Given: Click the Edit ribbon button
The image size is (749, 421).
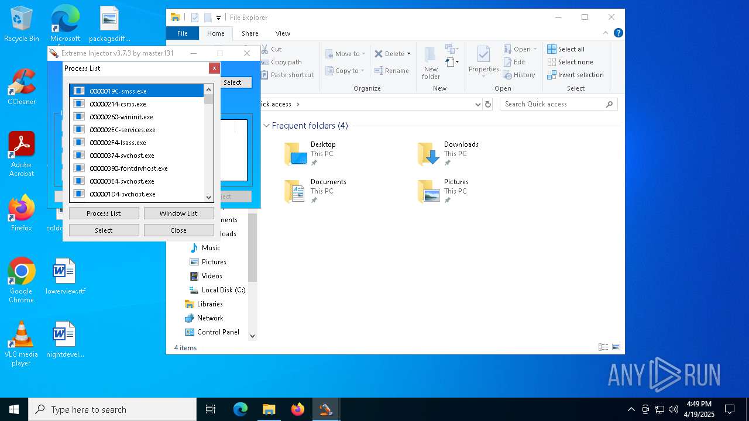Looking at the screenshot, I should point(514,62).
